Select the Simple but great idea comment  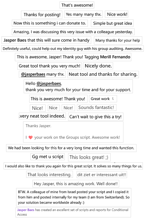pyautogui.click(x=112, y=23)
